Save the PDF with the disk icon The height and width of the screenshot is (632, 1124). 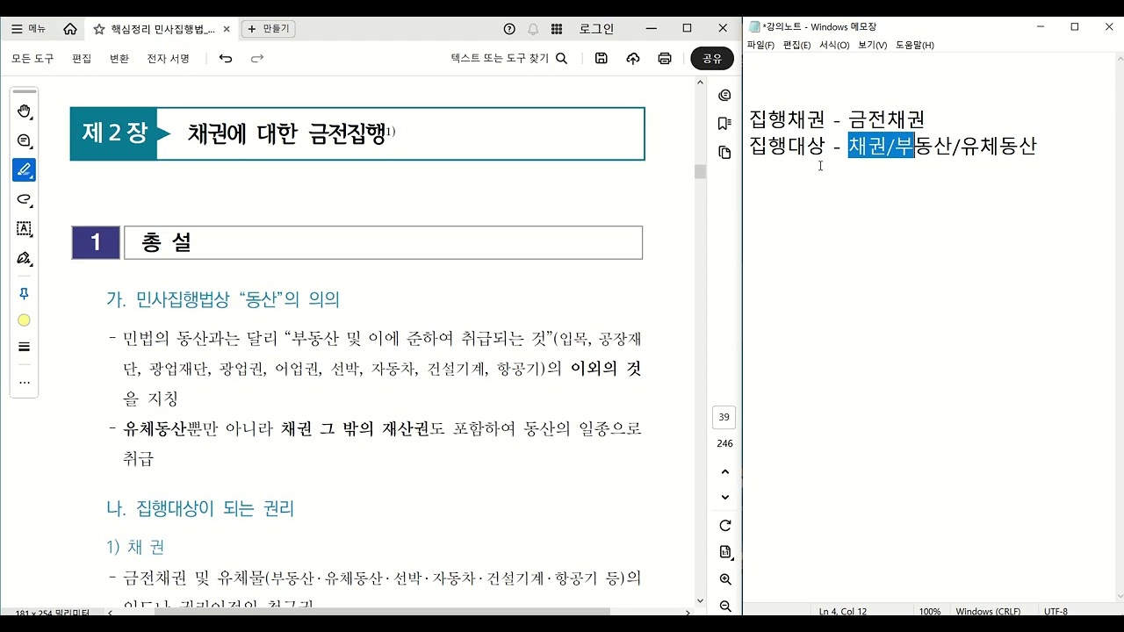tap(602, 59)
